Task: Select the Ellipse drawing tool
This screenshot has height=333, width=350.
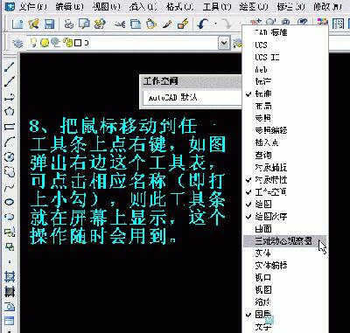Action: tap(10, 202)
